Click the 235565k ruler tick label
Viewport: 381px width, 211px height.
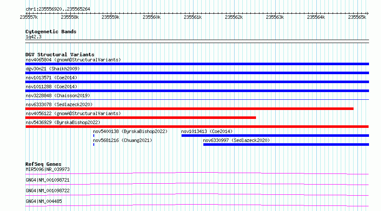click(x=357, y=17)
